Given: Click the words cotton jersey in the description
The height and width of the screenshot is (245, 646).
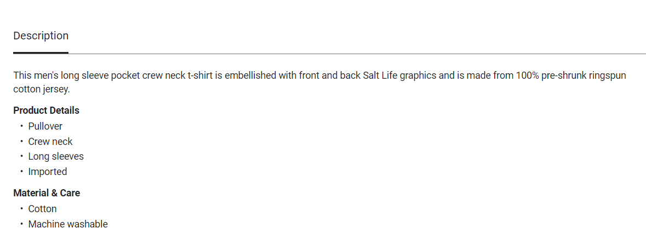Looking at the screenshot, I should pyautogui.click(x=41, y=89).
